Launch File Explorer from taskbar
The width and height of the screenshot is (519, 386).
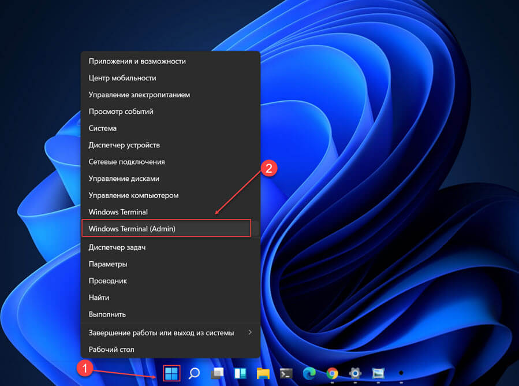[263, 373]
